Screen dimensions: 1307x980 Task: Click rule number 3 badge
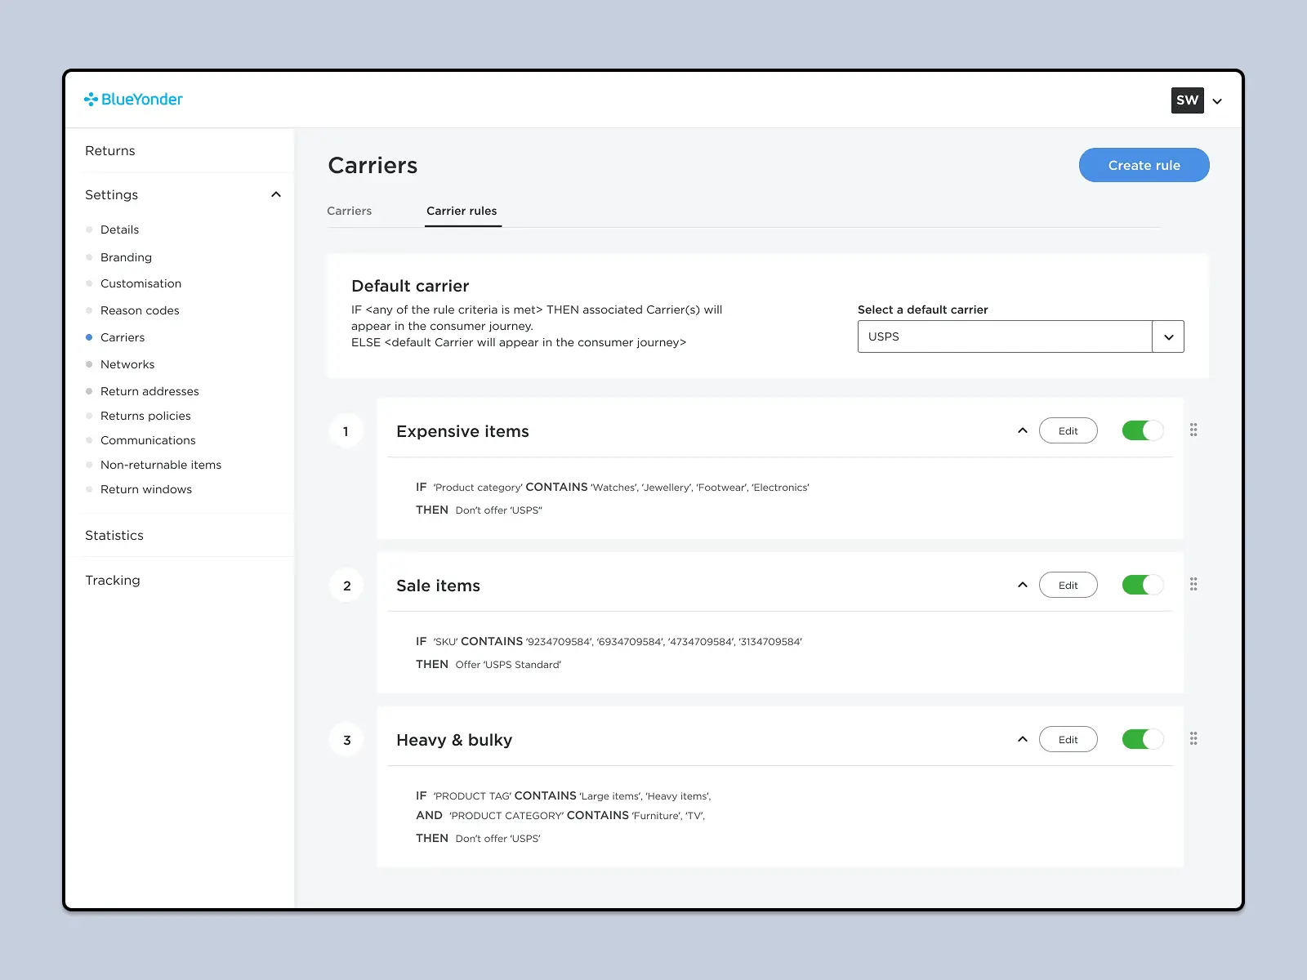[346, 740]
